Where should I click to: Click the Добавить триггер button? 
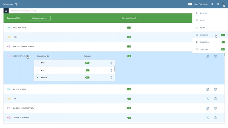[x=39, y=18]
